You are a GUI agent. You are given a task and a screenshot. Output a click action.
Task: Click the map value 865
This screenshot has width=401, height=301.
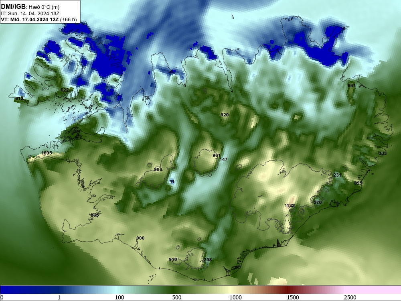(x=95, y=215)
